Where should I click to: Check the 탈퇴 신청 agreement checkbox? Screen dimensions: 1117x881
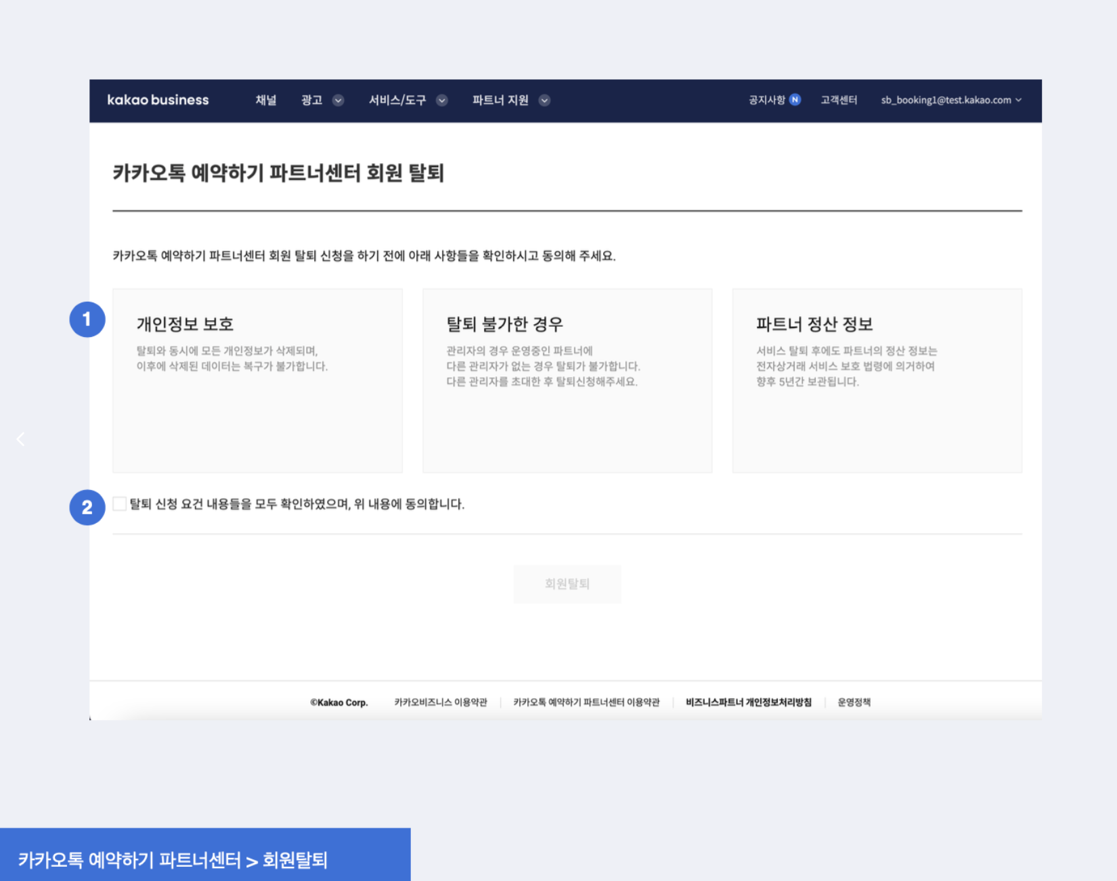pyautogui.click(x=120, y=504)
